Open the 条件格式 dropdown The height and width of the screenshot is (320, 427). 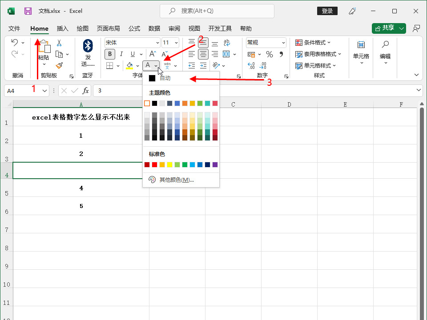tap(313, 43)
